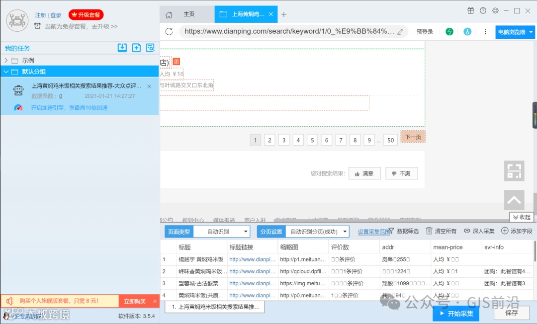Click the 升级套餐 button
The height and width of the screenshot is (324, 537).
pyautogui.click(x=86, y=15)
